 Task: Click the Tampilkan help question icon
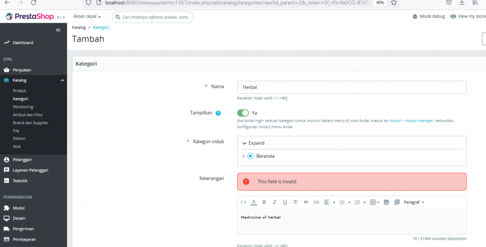[218, 113]
